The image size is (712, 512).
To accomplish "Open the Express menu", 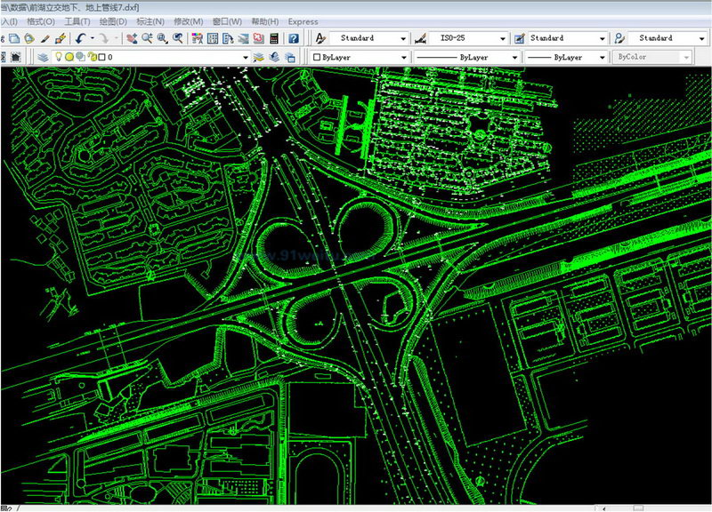I will (303, 21).
